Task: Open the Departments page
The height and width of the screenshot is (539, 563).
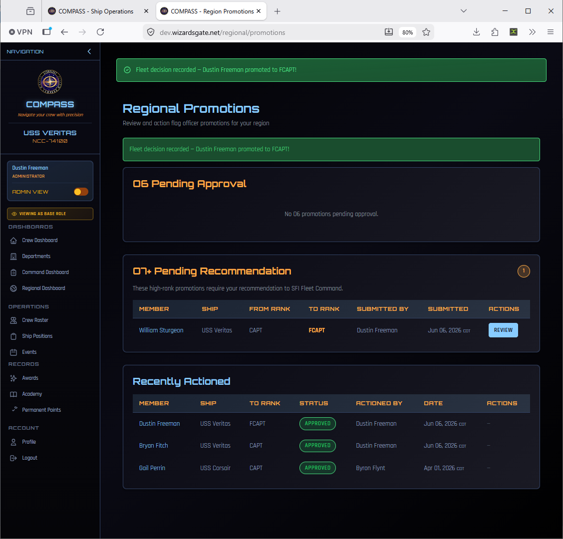Action: [36, 256]
